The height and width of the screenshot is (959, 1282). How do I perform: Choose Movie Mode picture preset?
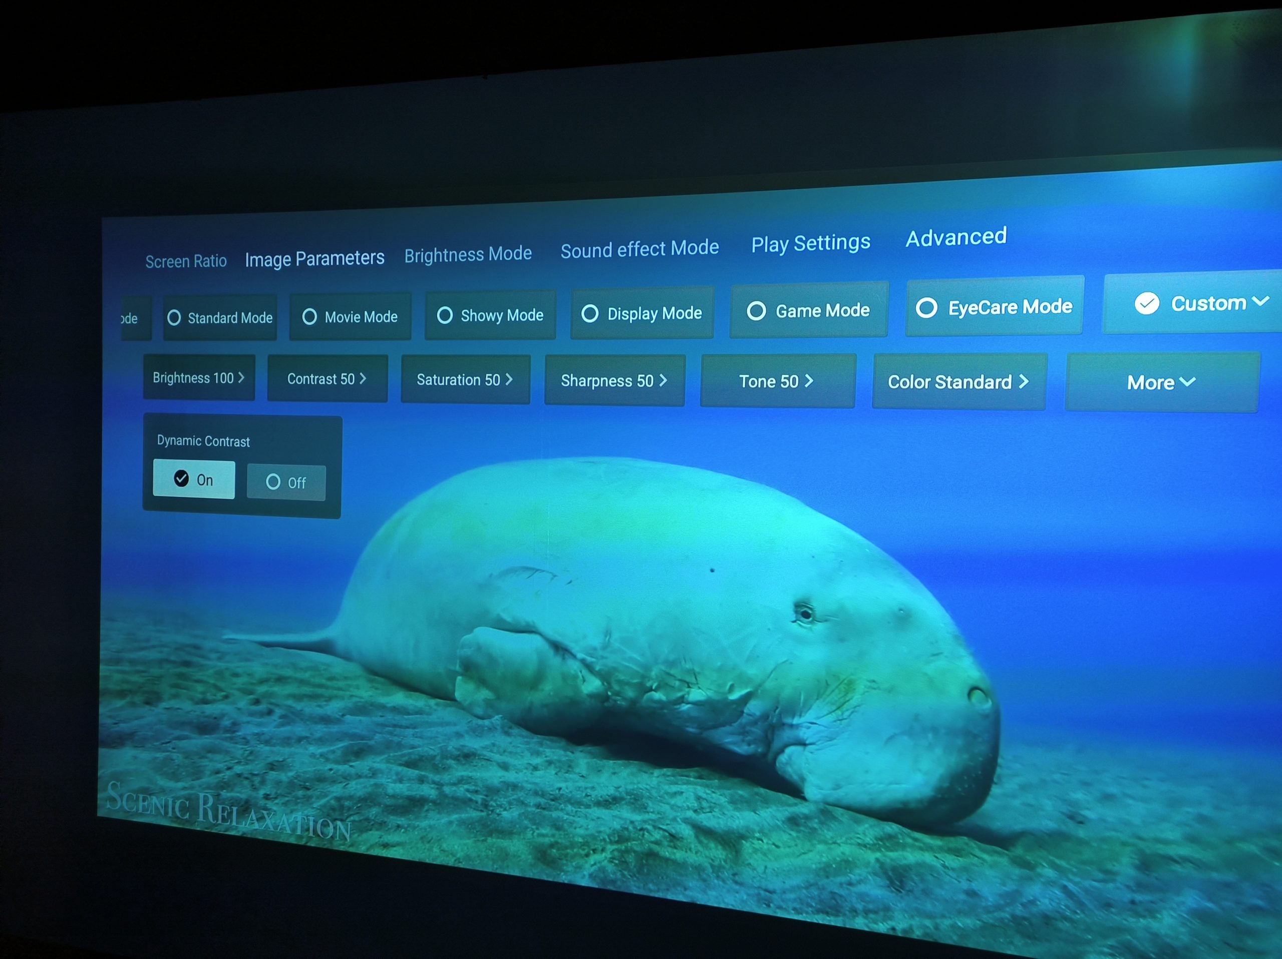pyautogui.click(x=350, y=317)
